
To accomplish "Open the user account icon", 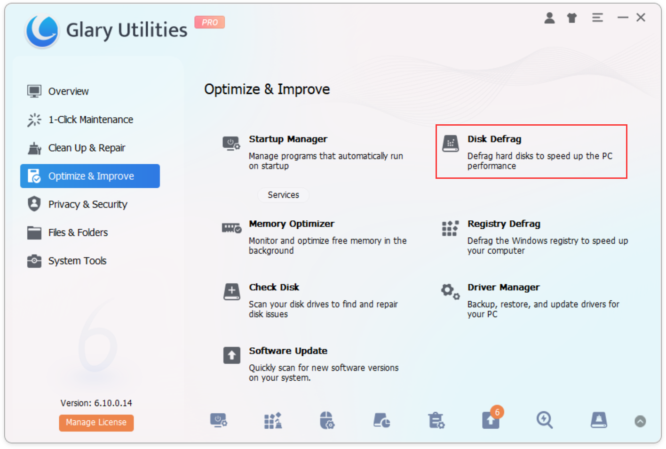I will pos(549,17).
